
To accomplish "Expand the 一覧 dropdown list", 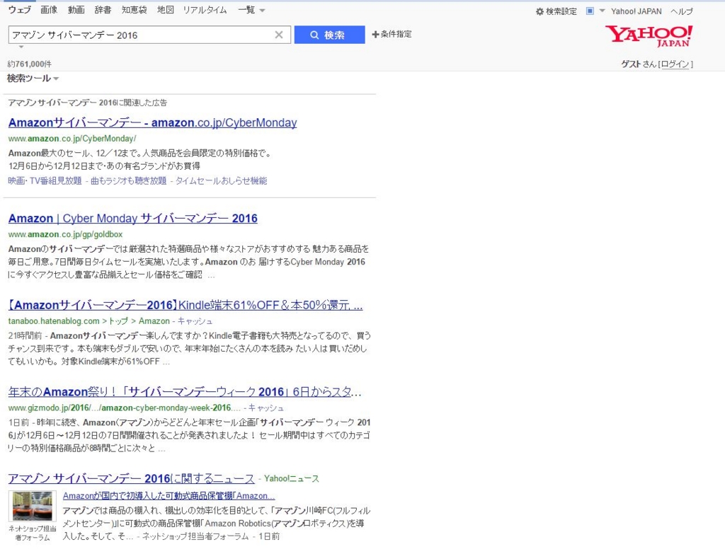I will 251,10.
